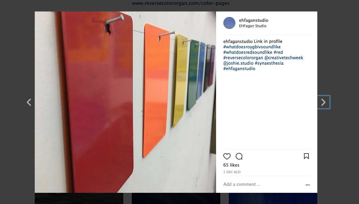
Task: Go to previous post with left chevron
Action: [29, 102]
